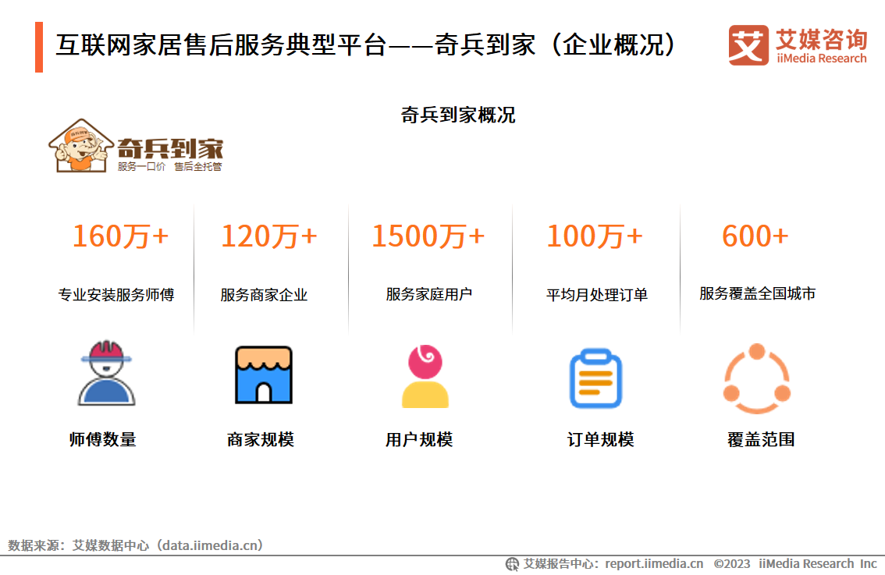Open the report.iimedia.cn link
This screenshot has height=575, width=885.
point(654,564)
